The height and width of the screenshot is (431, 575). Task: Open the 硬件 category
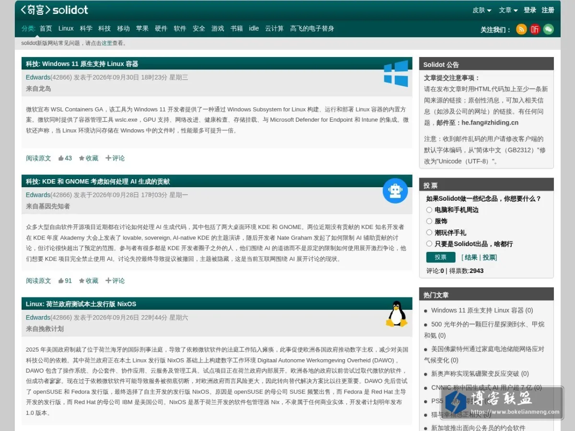tap(161, 28)
